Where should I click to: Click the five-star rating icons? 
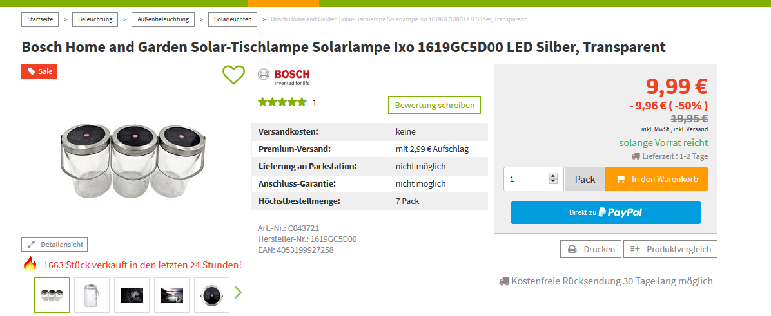coord(282,102)
